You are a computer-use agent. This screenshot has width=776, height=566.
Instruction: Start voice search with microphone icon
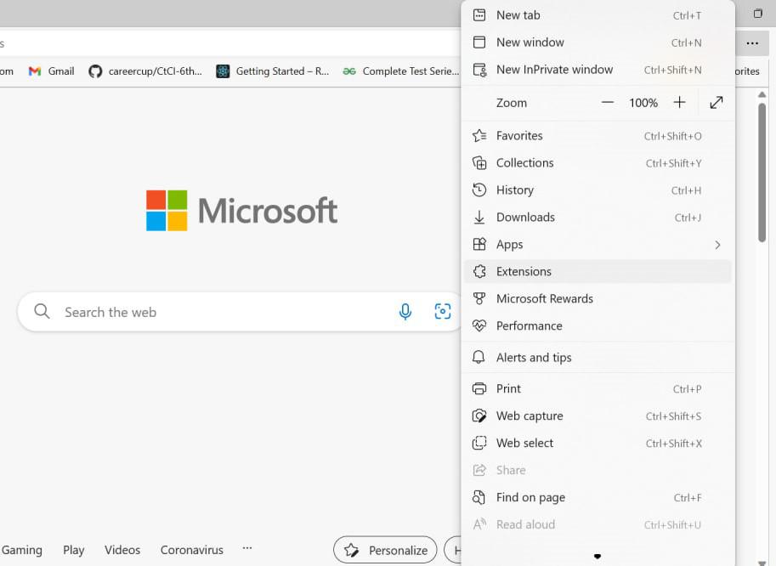(x=405, y=312)
